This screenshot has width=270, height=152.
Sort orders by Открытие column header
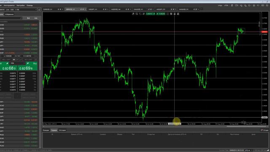[151, 134]
